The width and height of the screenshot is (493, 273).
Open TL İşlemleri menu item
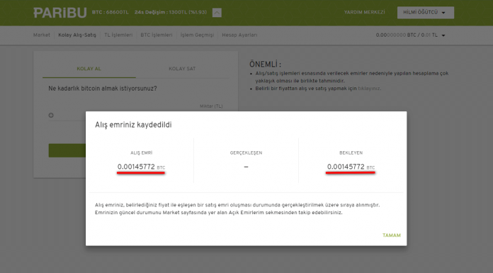click(118, 35)
